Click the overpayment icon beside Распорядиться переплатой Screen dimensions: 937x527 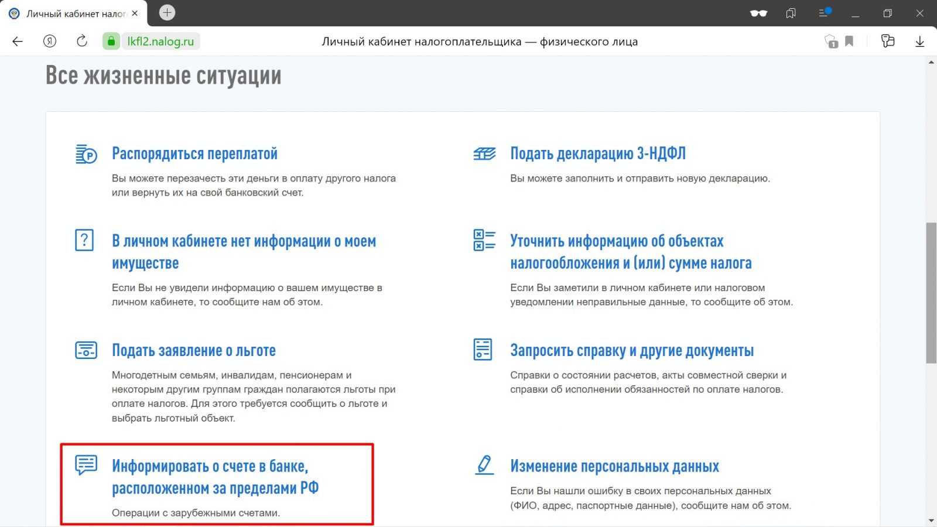pos(86,155)
